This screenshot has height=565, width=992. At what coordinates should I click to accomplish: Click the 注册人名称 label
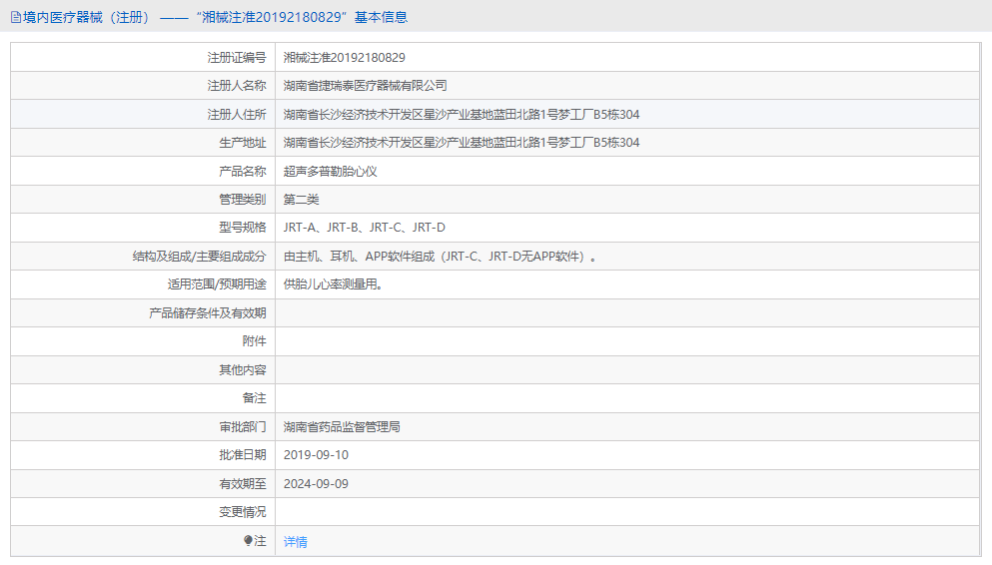click(x=237, y=85)
